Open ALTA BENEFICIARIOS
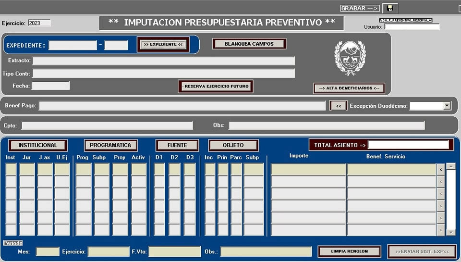The height and width of the screenshot is (262, 461). point(349,88)
